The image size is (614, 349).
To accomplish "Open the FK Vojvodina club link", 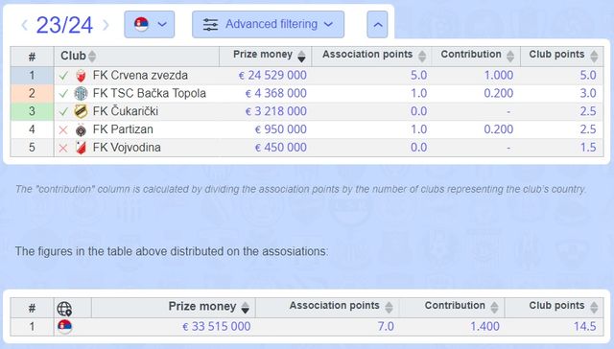I will click(127, 148).
